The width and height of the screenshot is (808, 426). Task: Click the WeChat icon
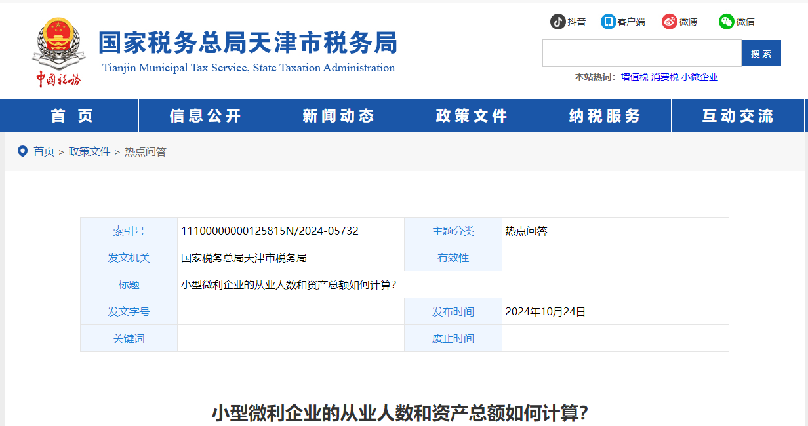coord(726,22)
